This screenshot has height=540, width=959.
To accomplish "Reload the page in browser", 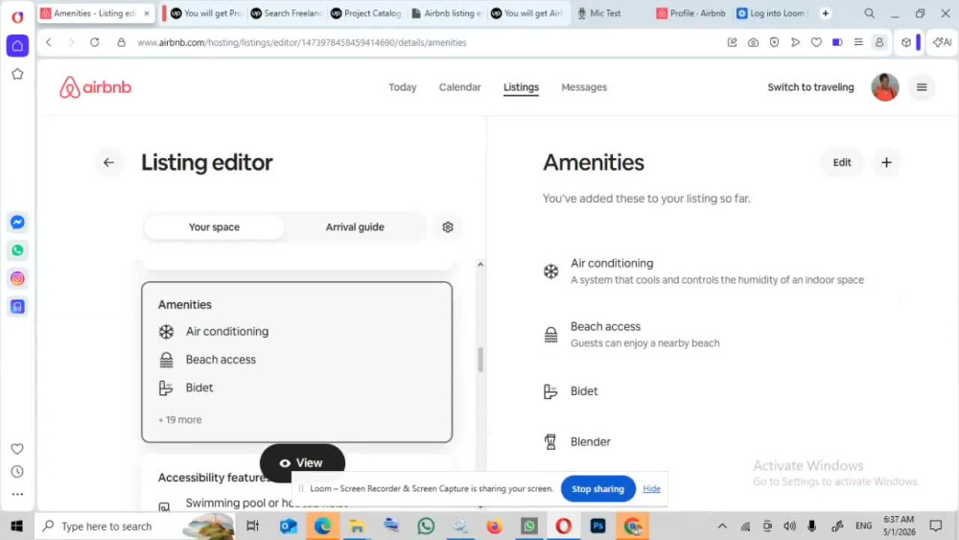I will tap(94, 42).
